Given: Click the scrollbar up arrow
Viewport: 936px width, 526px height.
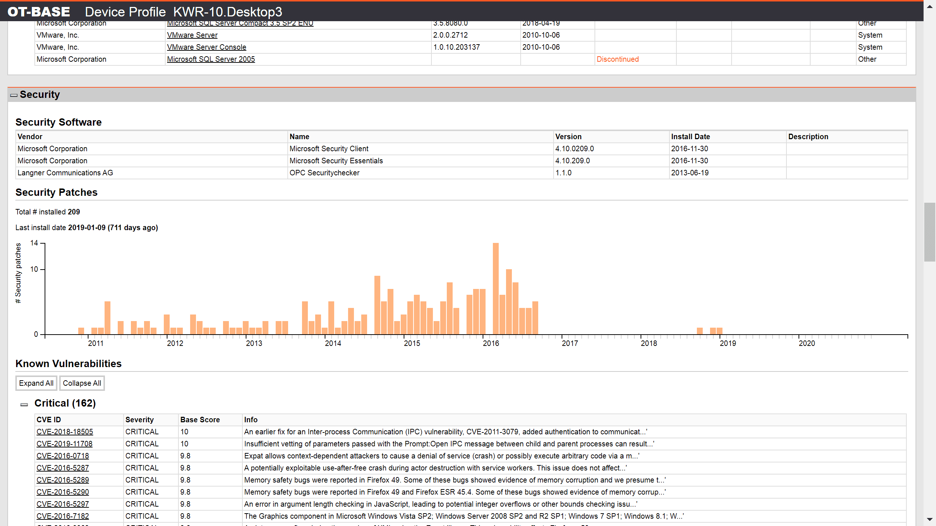Looking at the screenshot, I should [x=929, y=6].
